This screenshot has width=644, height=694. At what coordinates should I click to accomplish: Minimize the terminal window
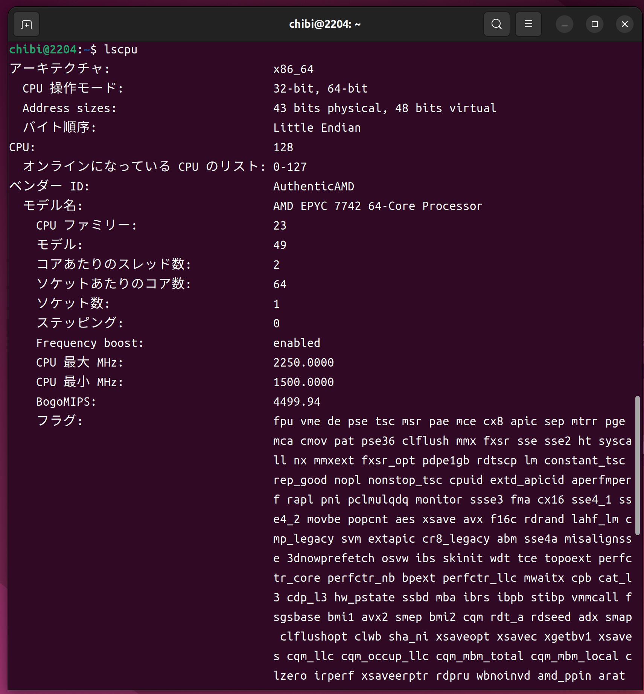pyautogui.click(x=564, y=24)
